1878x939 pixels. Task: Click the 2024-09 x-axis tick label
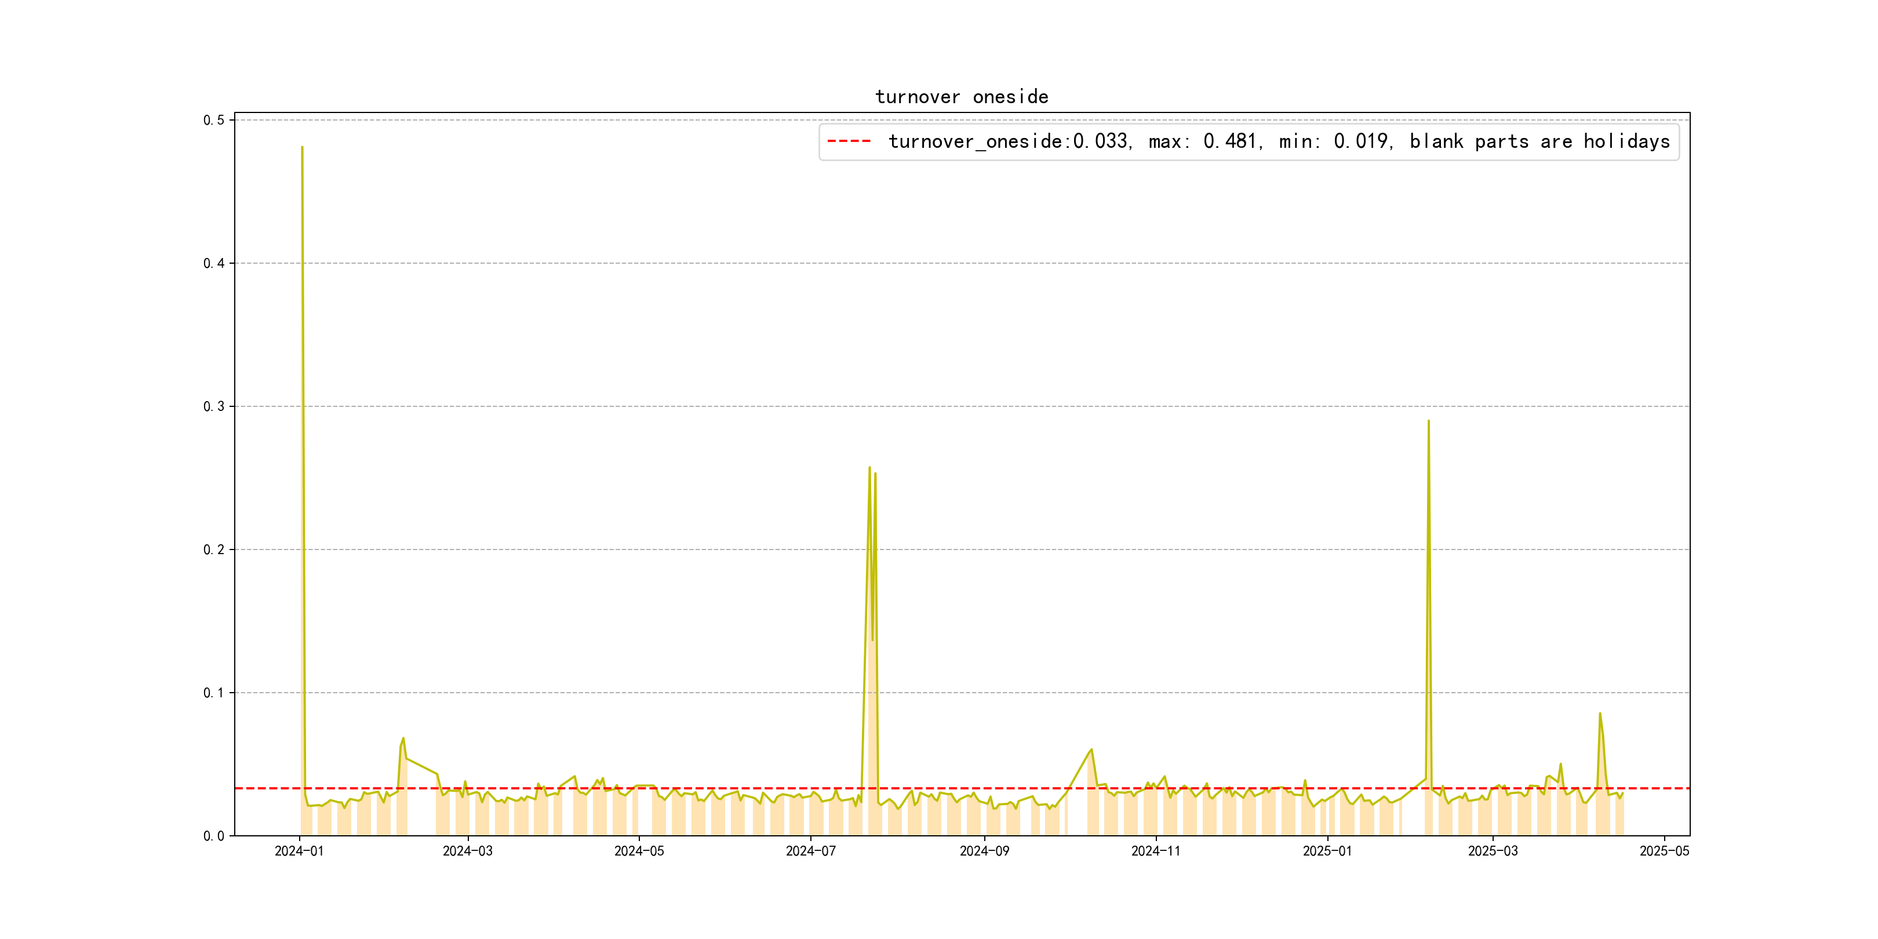coord(984,851)
